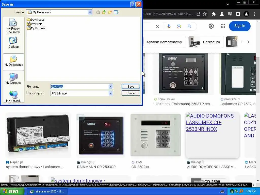
Task: Select the Cerradura filter chip
Action: [206, 42]
